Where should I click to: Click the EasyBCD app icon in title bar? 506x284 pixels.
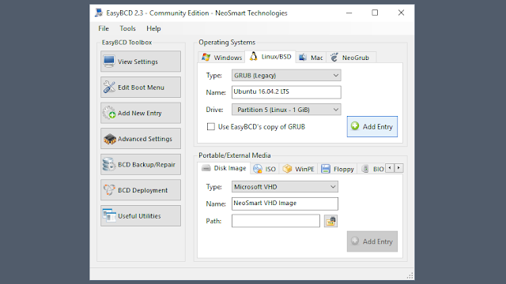(99, 13)
